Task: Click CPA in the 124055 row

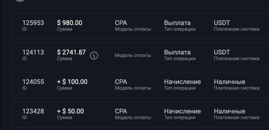Action: (121, 82)
